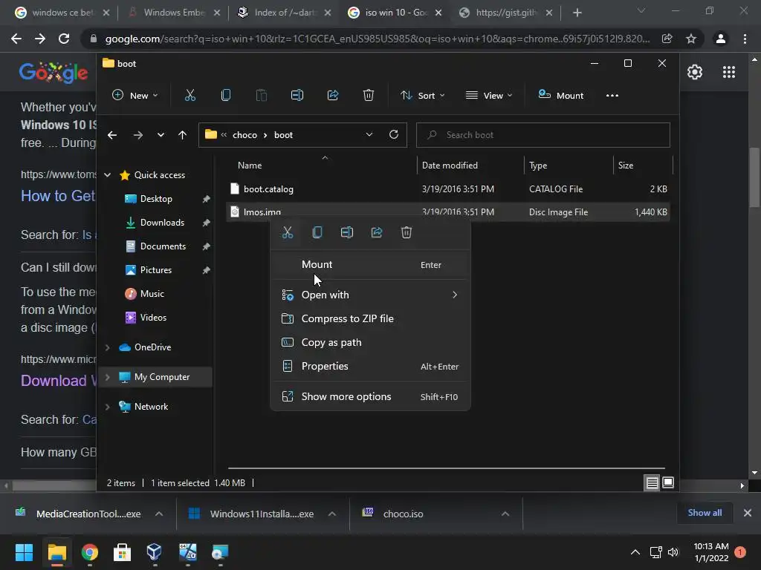
Task: Open clock showing 10:13 AM
Action: pyautogui.click(x=711, y=552)
